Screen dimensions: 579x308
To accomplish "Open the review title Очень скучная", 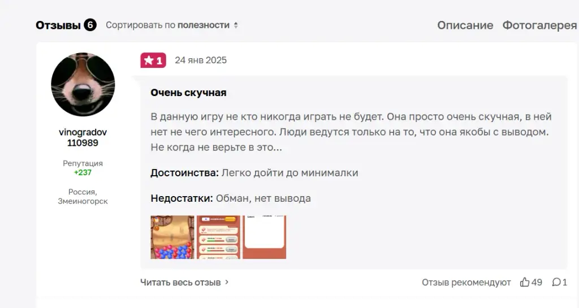I will point(188,93).
